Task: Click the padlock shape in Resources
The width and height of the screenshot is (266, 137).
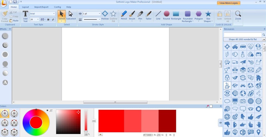Action: click(x=227, y=78)
